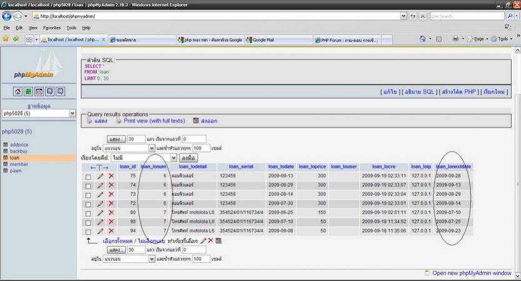Open the pawn table in sidebar
Image resolution: width=521 pixels, height=281 pixels.
(16, 171)
